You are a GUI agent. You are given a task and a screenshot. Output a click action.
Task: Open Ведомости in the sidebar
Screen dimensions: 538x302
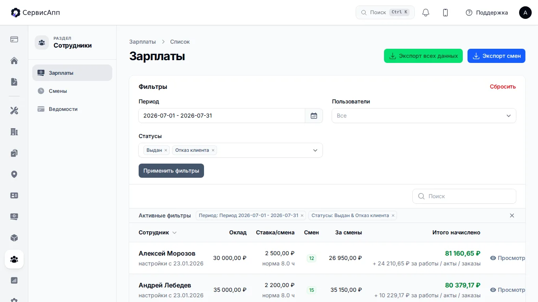pos(72,109)
